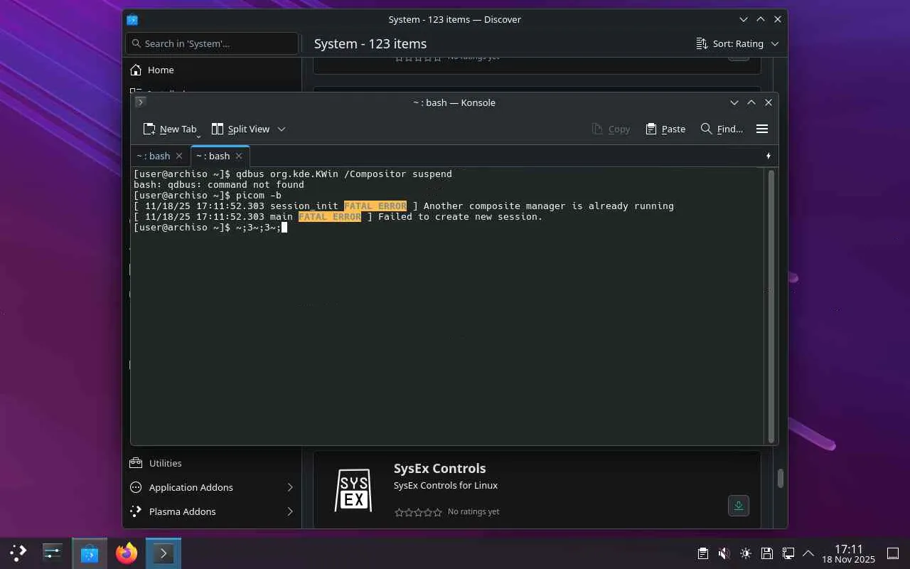Screen dimensions: 910x569
Task: Close the inactive '~ : bash' tab
Action: [x=179, y=156]
